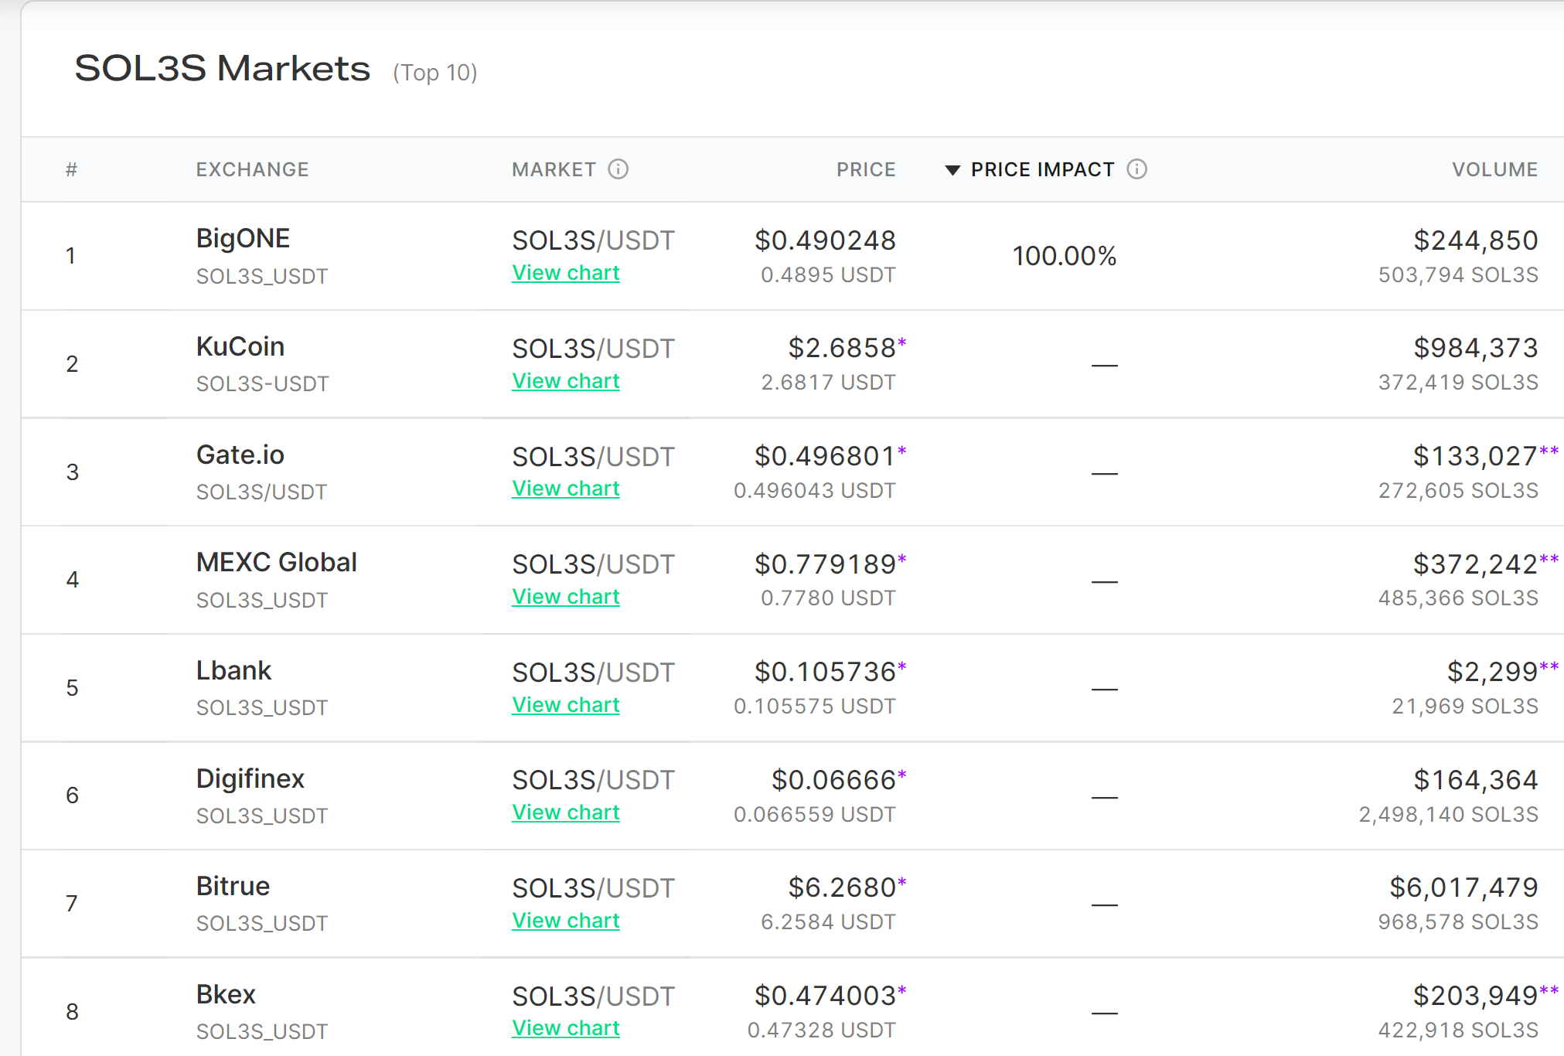Open View chart link for BigONE
The image size is (1564, 1056).
(x=566, y=273)
